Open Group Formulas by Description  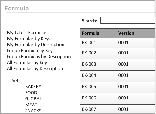39,57
